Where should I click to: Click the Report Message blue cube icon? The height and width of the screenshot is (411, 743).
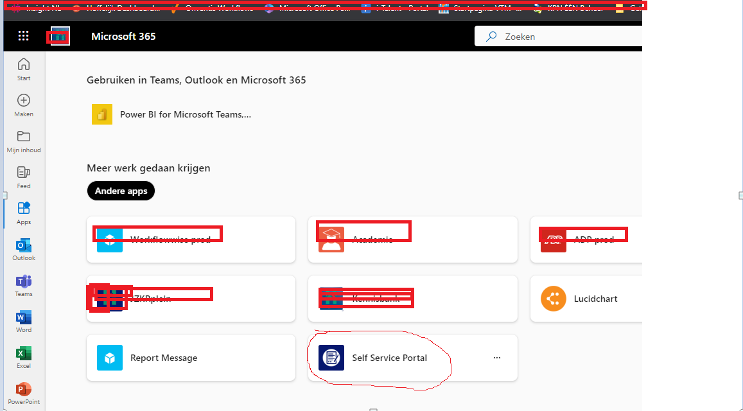click(x=110, y=358)
